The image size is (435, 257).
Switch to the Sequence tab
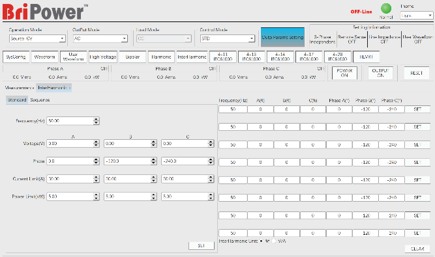click(x=40, y=100)
